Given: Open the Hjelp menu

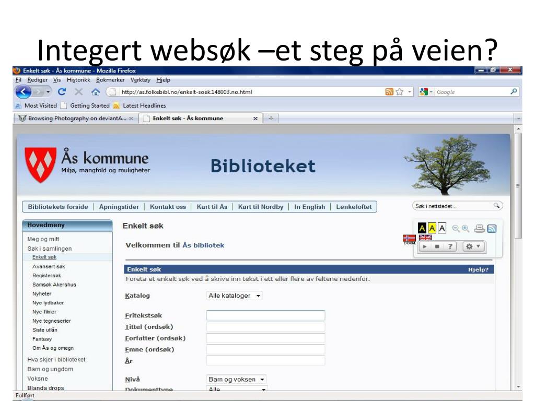Looking at the screenshot, I should [x=163, y=80].
